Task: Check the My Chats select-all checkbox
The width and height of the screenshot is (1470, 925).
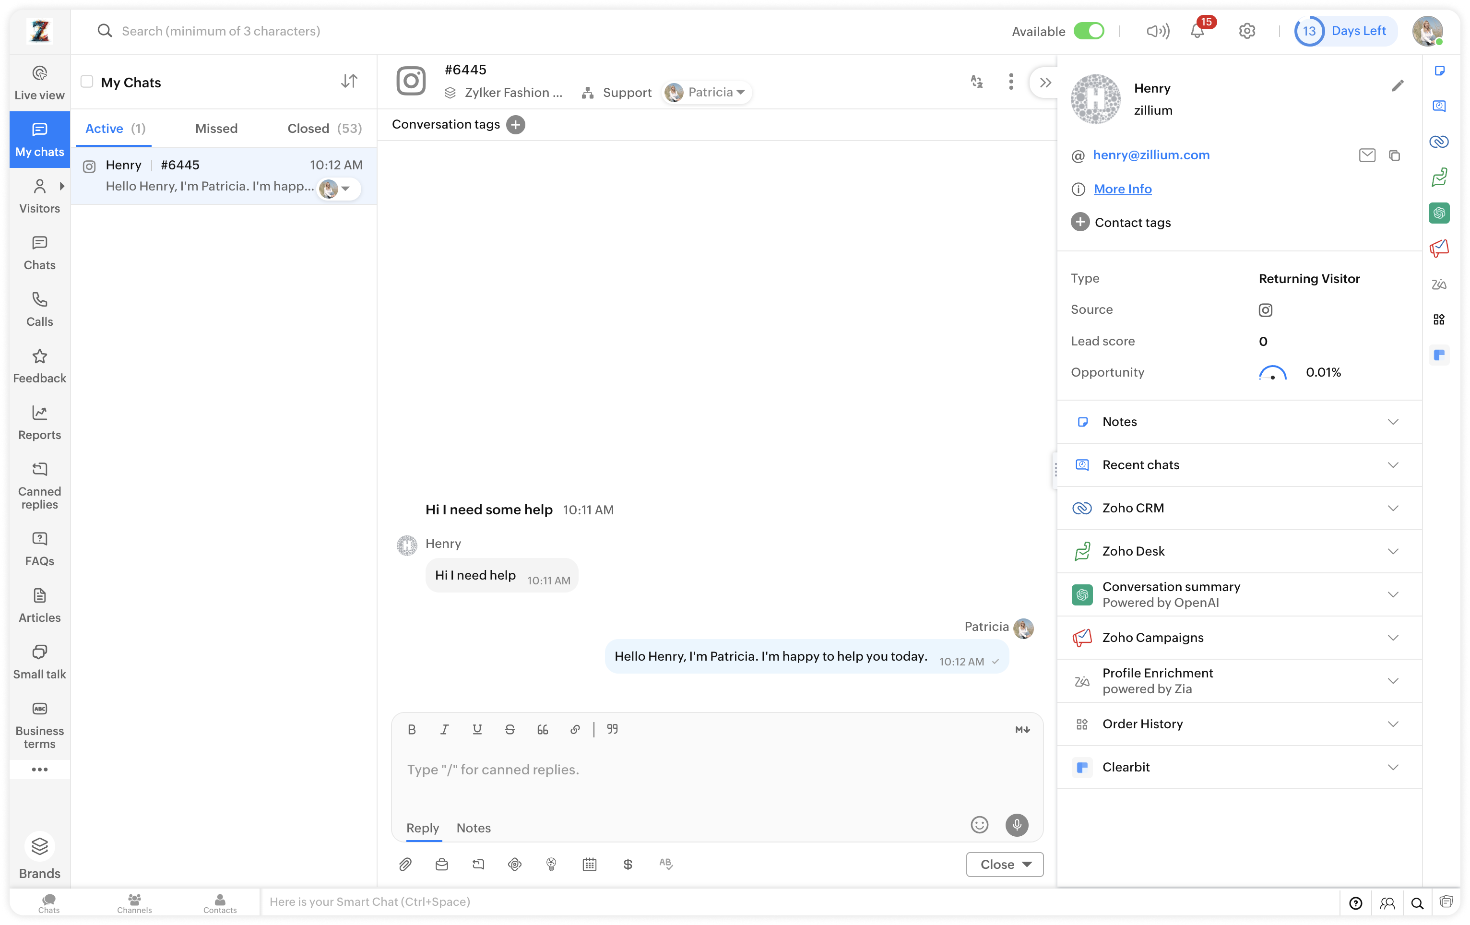Action: 87,82
